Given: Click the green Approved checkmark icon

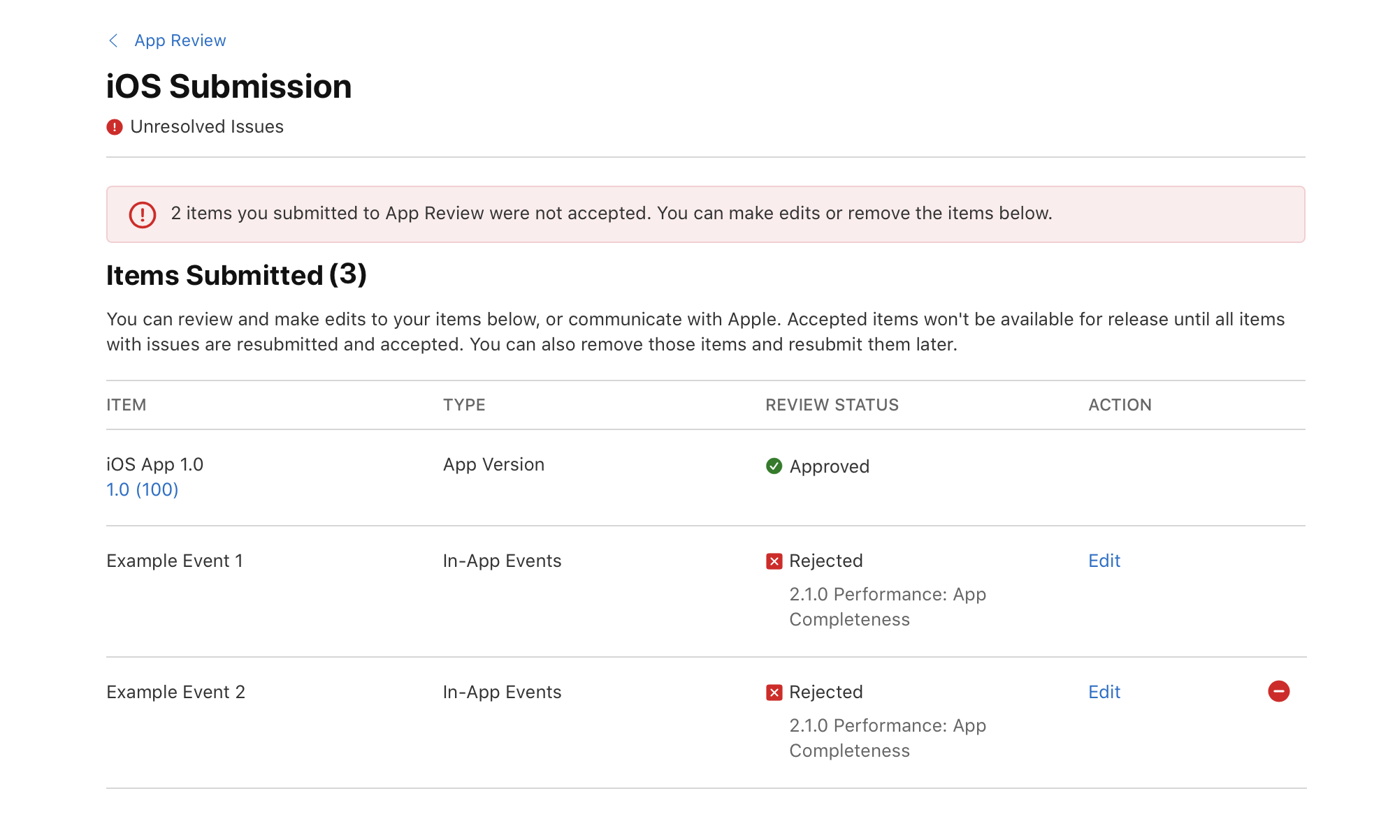Looking at the screenshot, I should coord(773,466).
